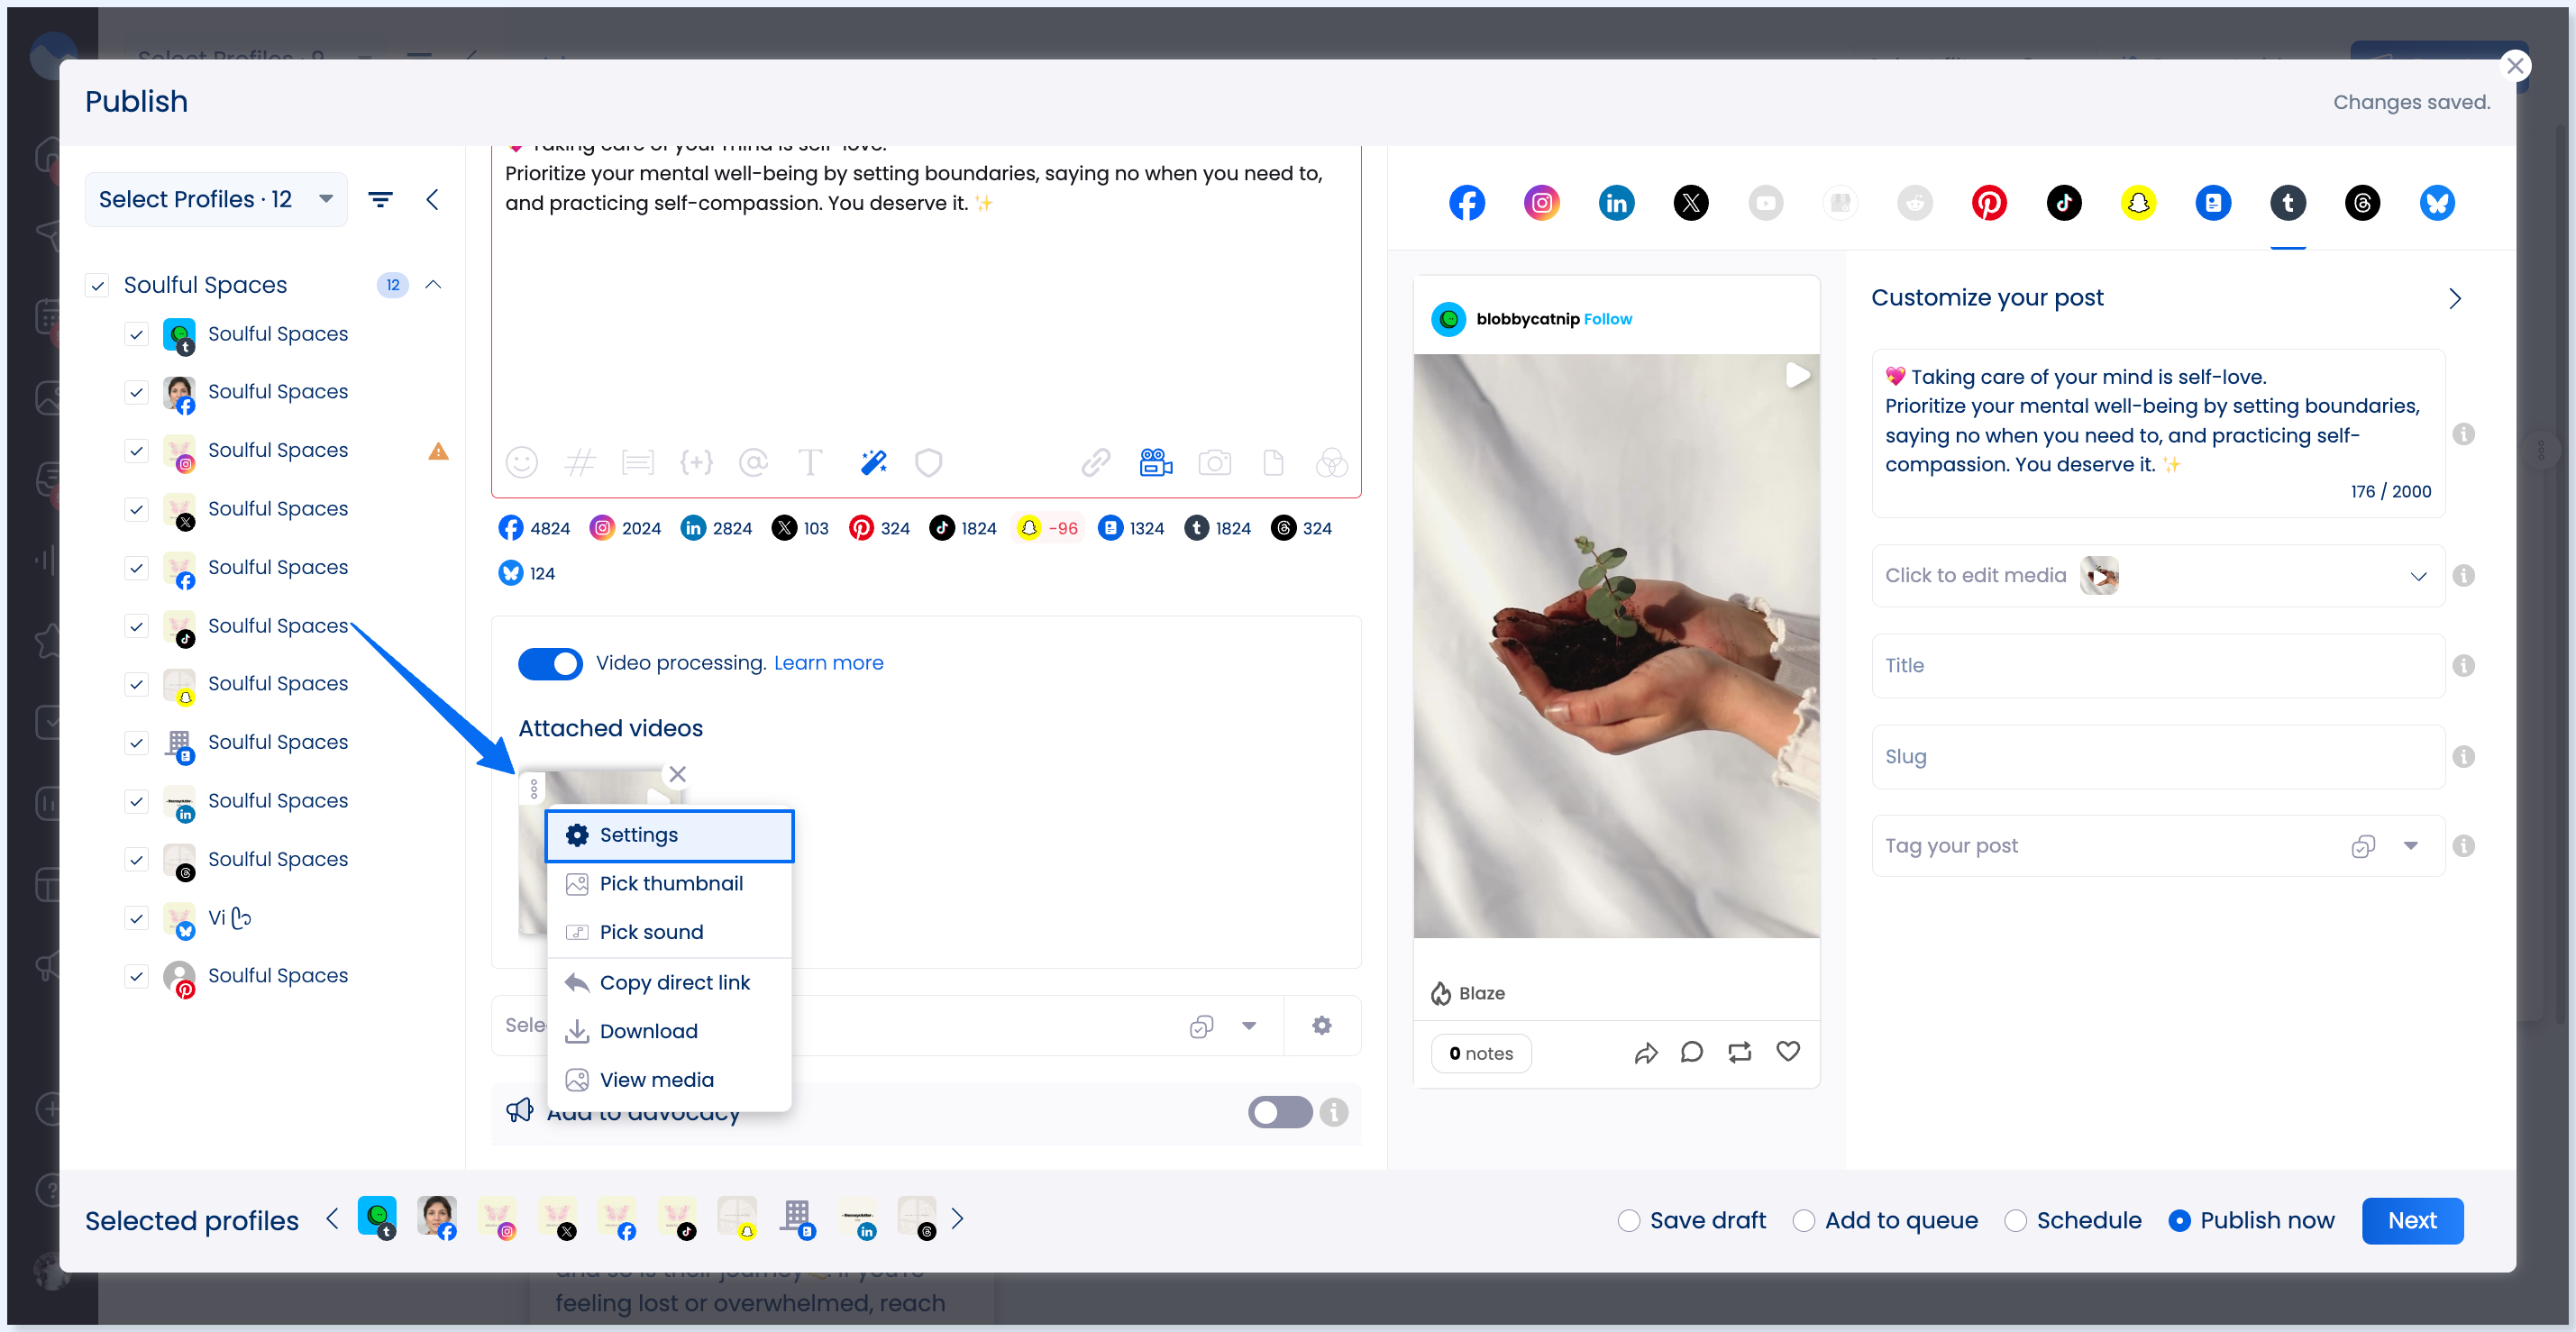Insert a hashtag using the # icon
Screen dimensions: 2576x1332
[x=580, y=462]
